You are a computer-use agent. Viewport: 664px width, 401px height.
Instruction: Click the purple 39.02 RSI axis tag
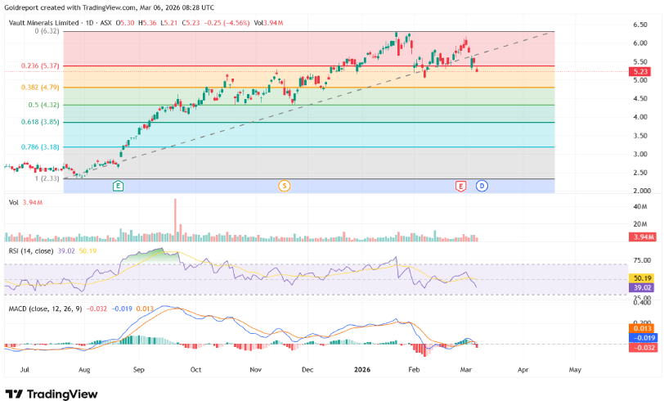point(640,288)
